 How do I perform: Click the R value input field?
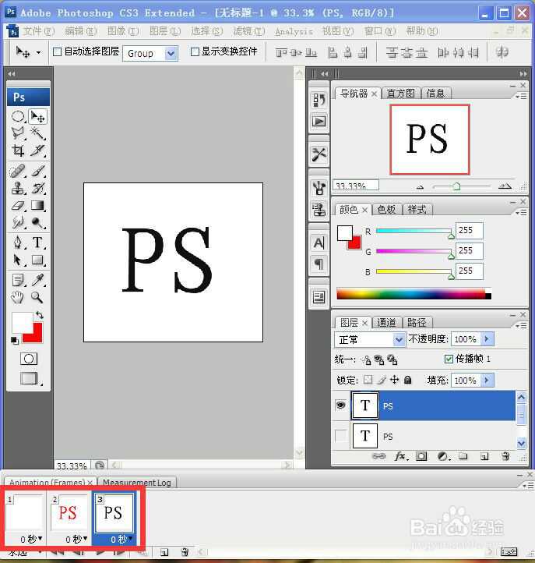[x=470, y=230]
